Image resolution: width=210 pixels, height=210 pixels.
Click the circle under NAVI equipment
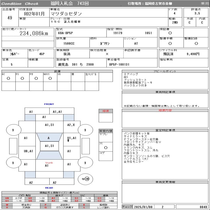pyautogui.click(x=50, y=78)
